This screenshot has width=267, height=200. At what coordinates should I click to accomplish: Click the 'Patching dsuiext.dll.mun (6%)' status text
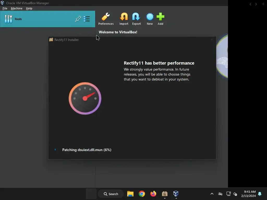tap(87, 150)
